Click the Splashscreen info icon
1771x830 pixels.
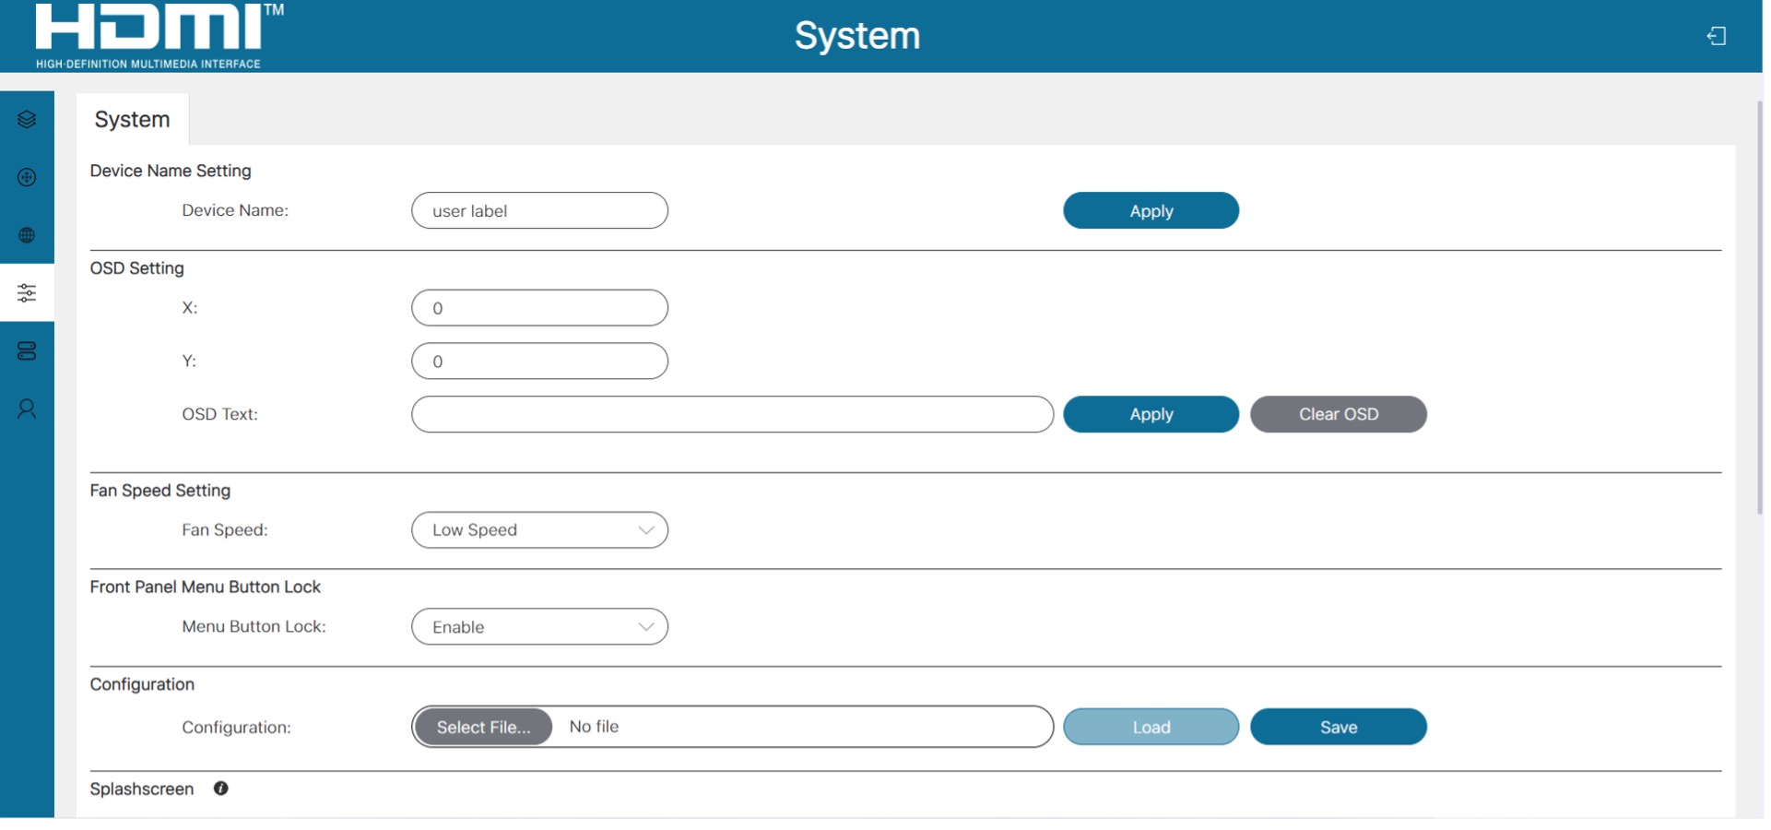pyautogui.click(x=221, y=788)
